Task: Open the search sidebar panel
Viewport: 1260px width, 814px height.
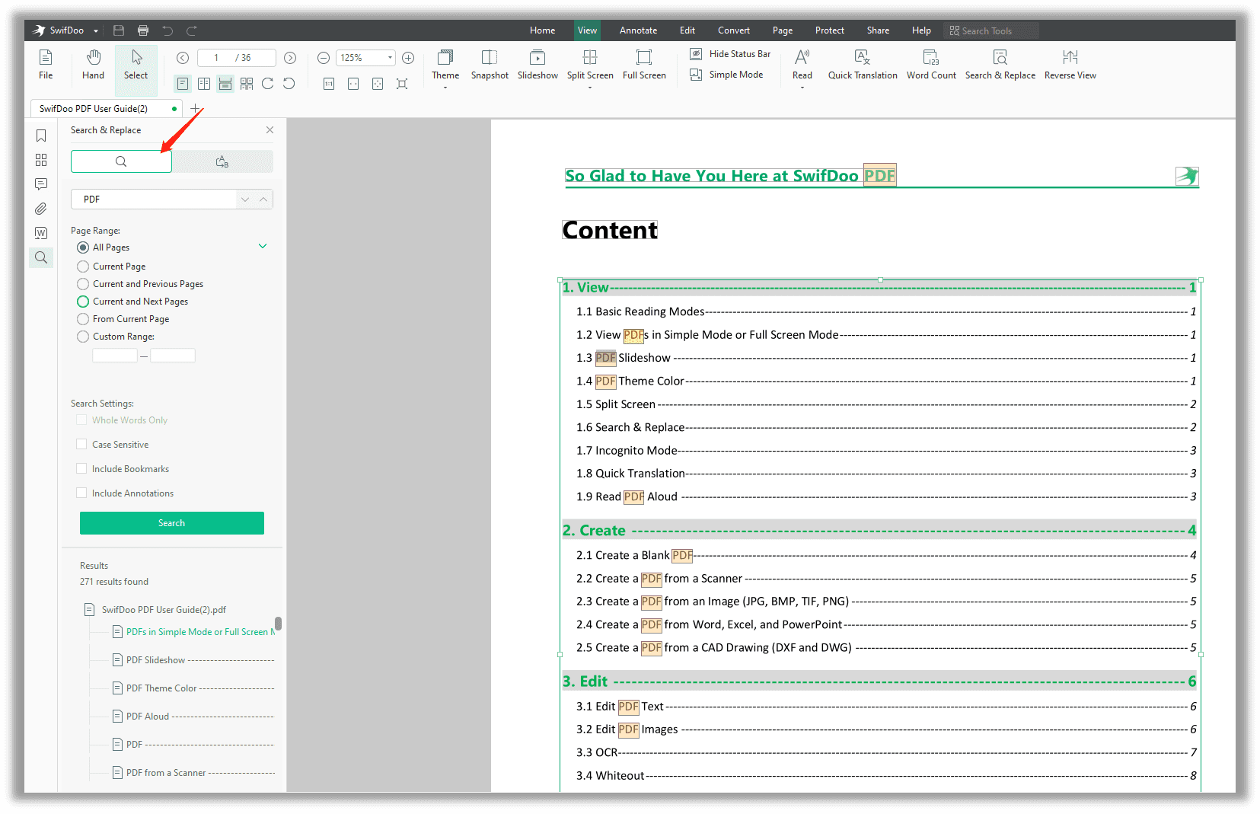Action: coord(41,257)
